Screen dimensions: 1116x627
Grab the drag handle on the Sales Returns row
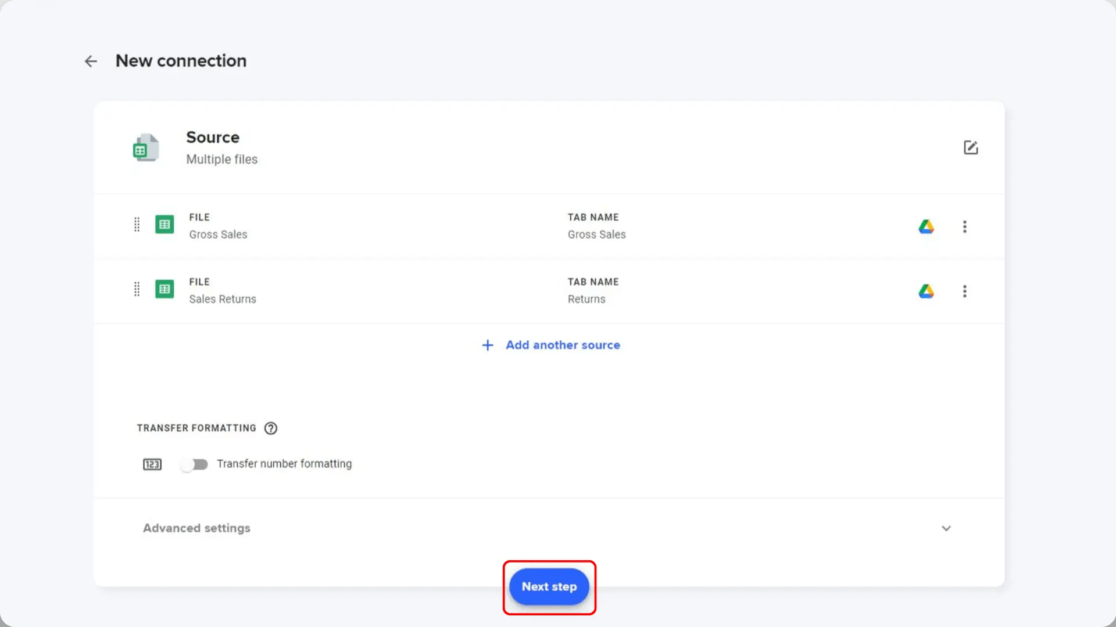pyautogui.click(x=137, y=289)
